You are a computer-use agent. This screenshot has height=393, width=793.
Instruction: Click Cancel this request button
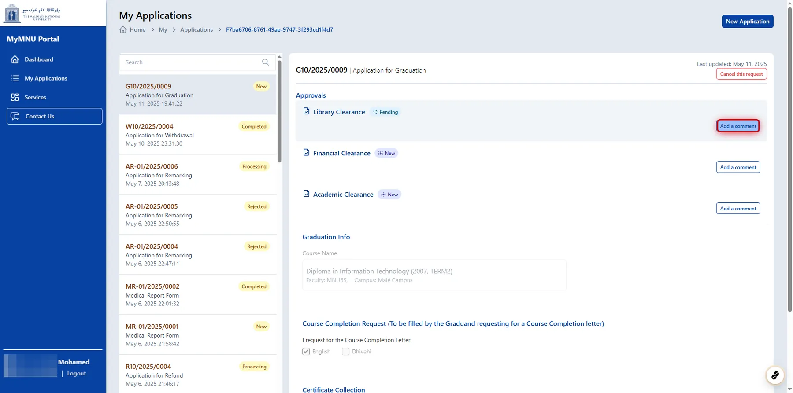(741, 74)
